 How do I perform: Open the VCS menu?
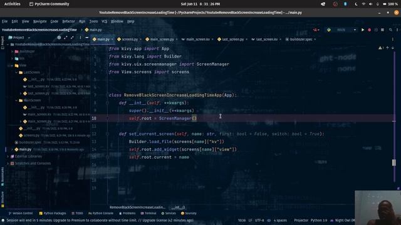click(105, 21)
